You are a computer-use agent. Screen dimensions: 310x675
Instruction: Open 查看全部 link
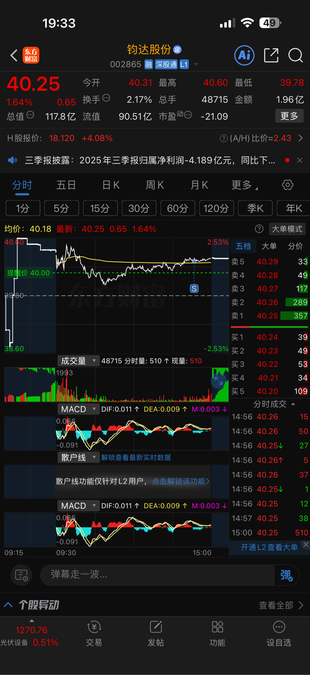pos(281,605)
